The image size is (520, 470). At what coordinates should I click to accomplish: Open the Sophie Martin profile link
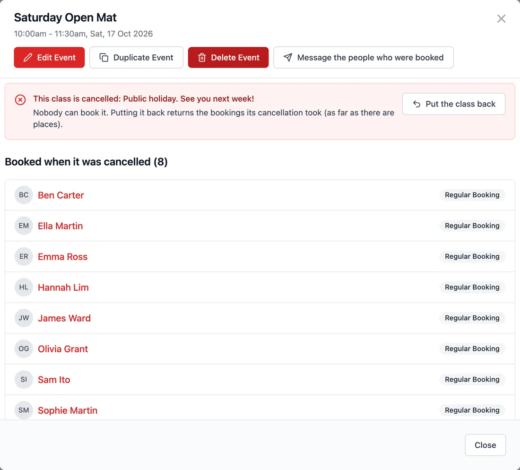point(67,410)
